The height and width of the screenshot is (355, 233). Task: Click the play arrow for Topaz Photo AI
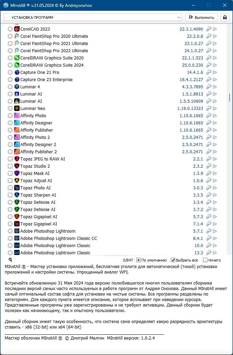[215, 188]
